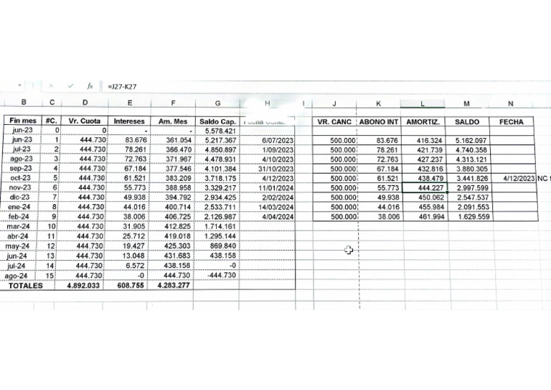Viewport: 551px width, 390px height.
Task: Select AMORTIZ. cell 461.994
Action: tap(426, 217)
